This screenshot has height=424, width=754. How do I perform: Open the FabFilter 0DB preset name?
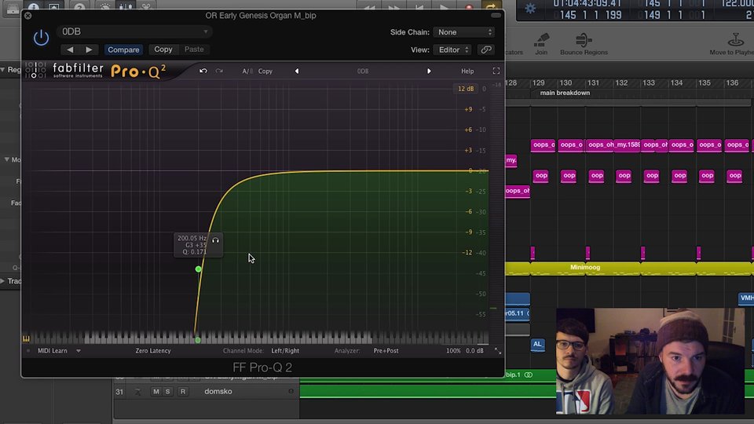coord(363,71)
